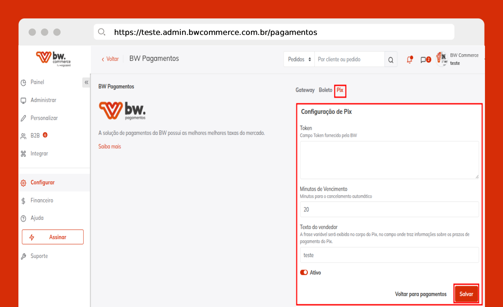Click the BW Commerce logo in sidebar
Image resolution: width=503 pixels, height=307 pixels.
click(54, 59)
